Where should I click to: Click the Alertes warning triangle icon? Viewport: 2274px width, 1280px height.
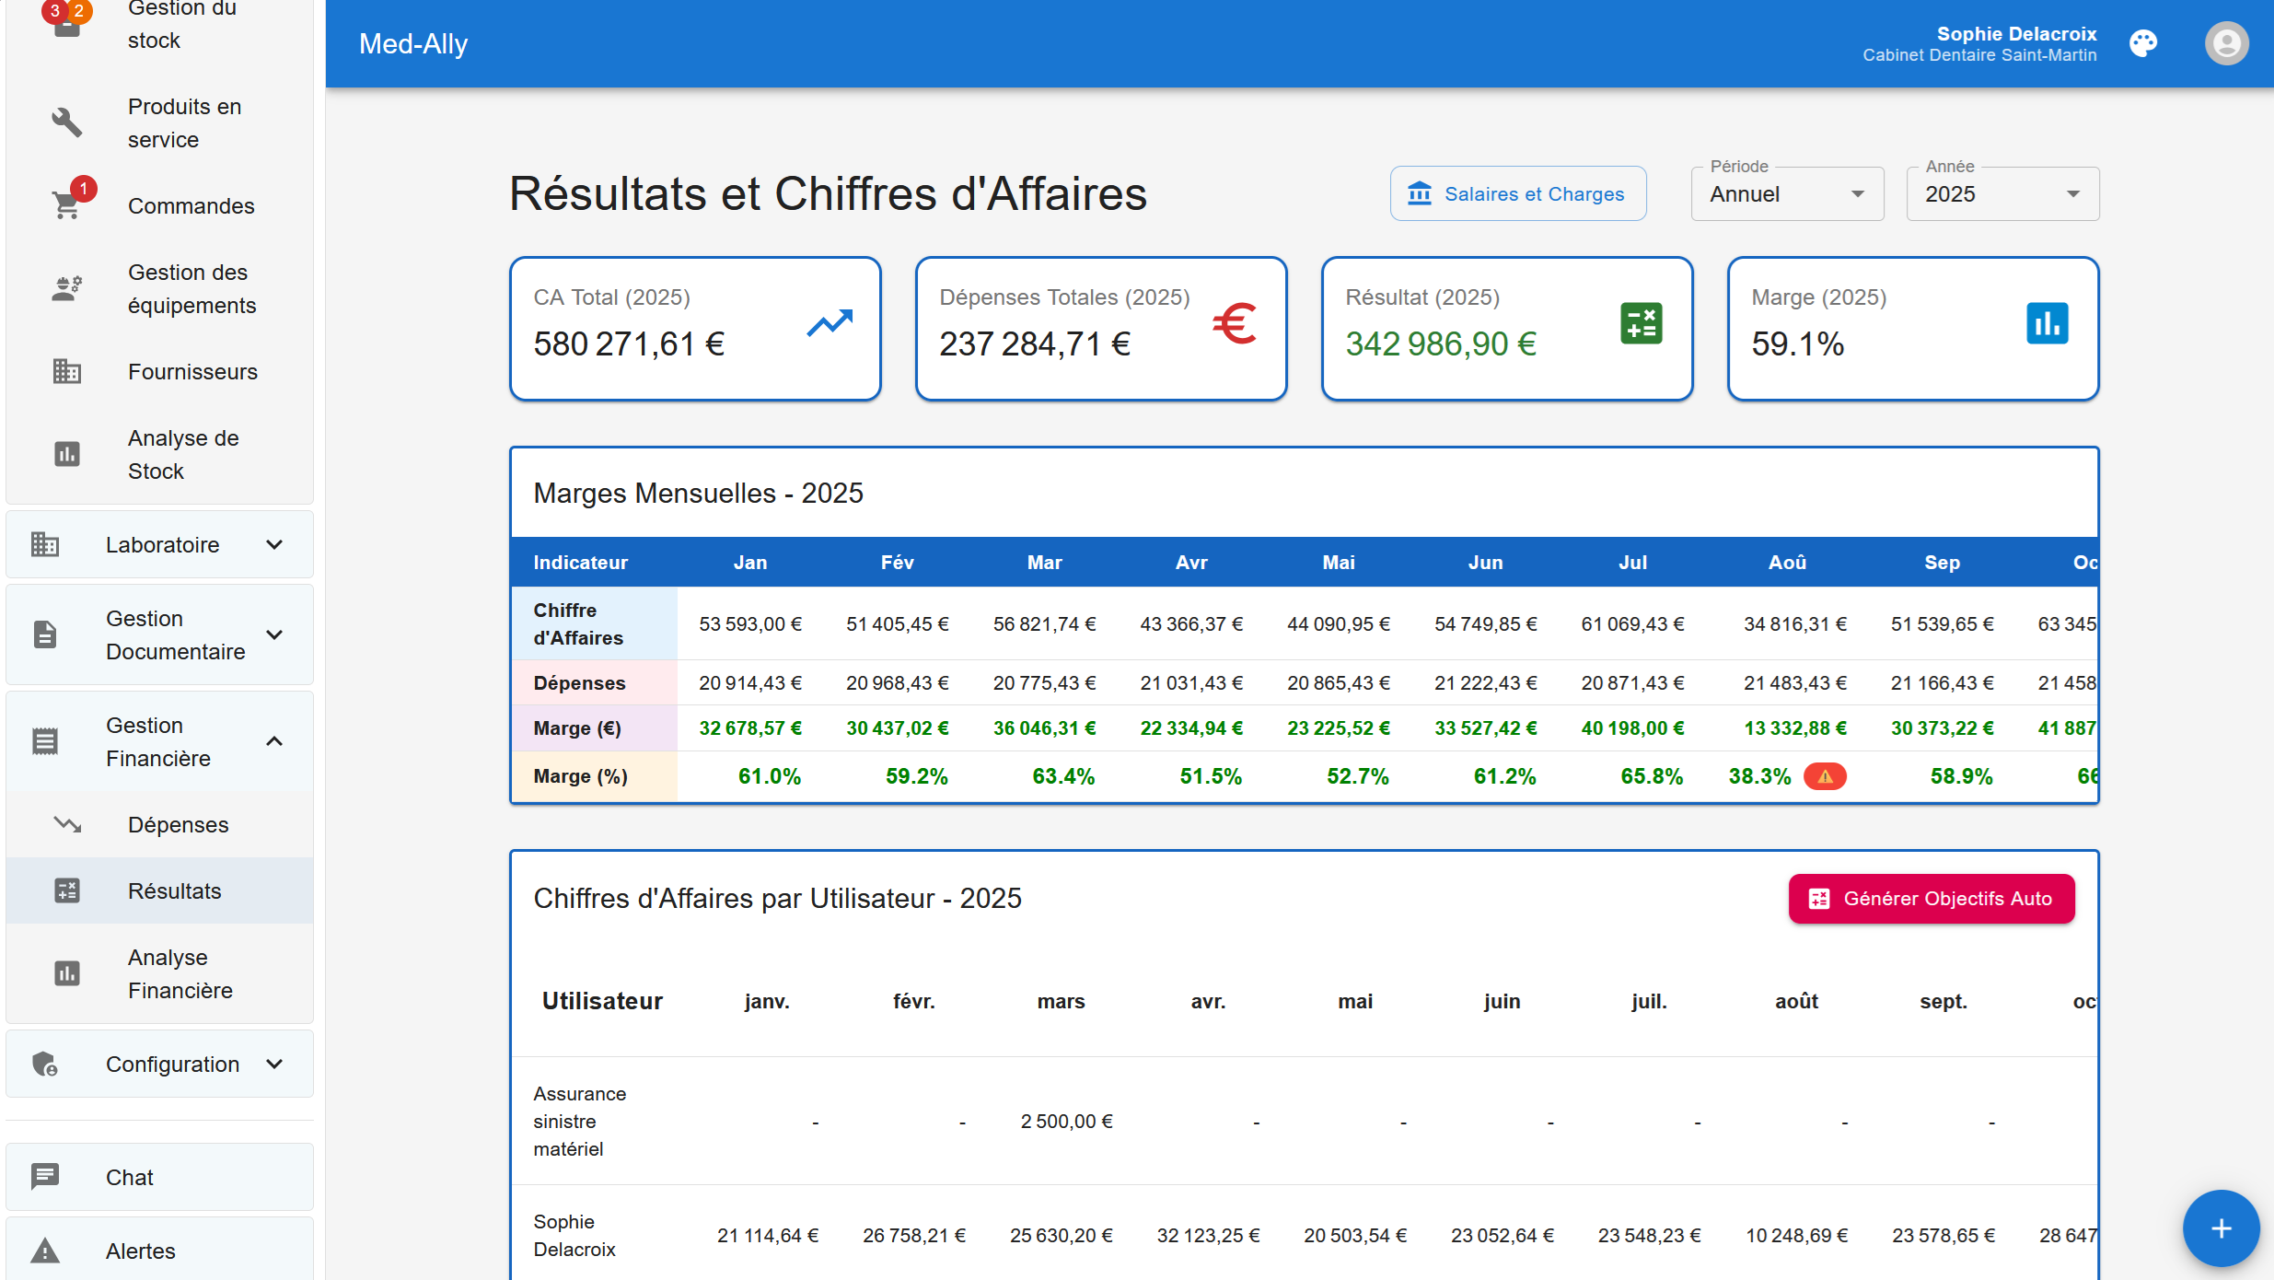point(44,1251)
